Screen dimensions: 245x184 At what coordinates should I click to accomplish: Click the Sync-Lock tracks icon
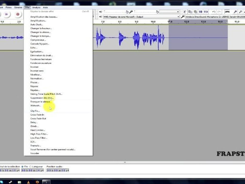(227, 12)
